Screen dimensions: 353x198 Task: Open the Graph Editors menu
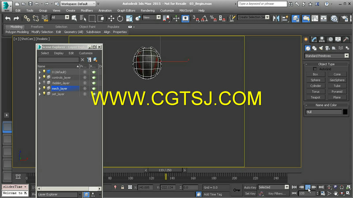[126, 11]
